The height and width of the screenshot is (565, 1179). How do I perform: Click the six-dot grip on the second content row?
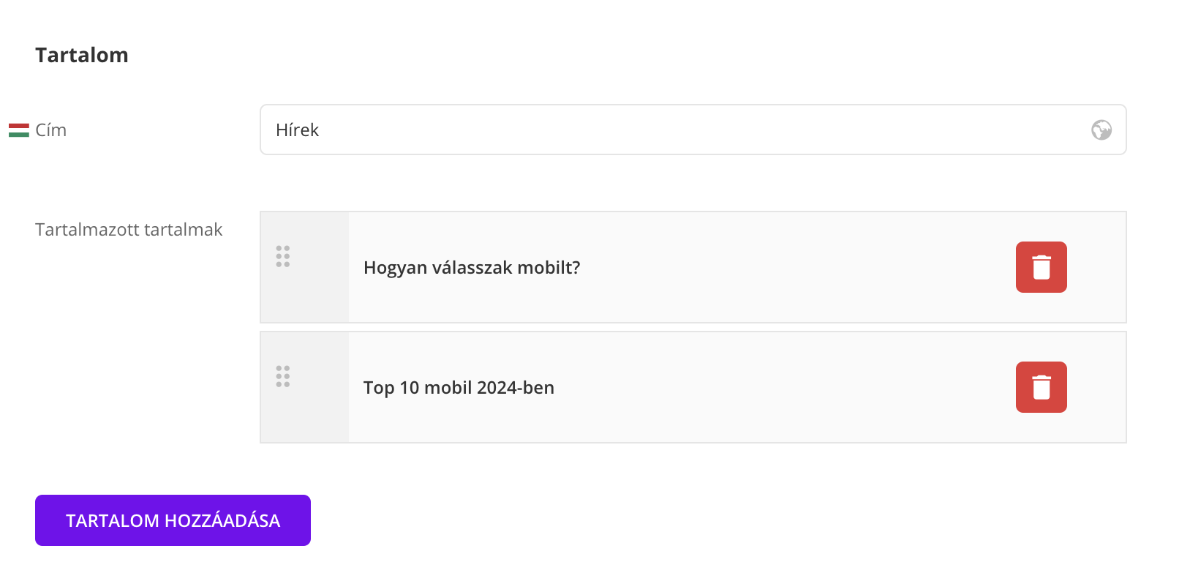[283, 376]
